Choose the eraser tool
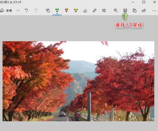Image resolution: width=158 pixels, height=131 pixels. pyautogui.click(x=85, y=11)
